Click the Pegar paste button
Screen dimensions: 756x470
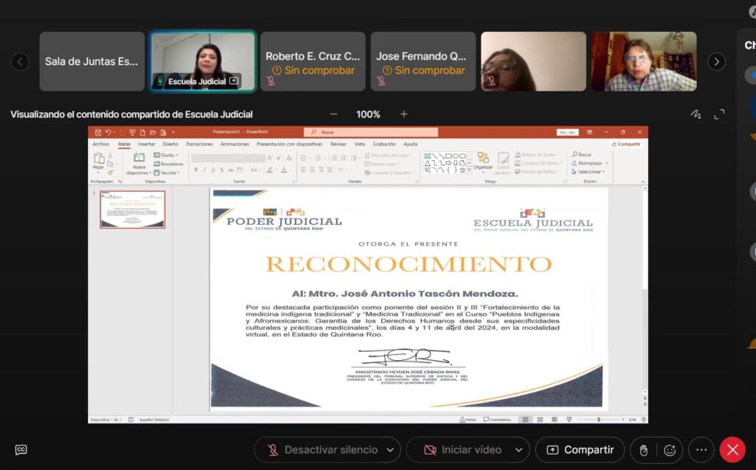(98, 162)
